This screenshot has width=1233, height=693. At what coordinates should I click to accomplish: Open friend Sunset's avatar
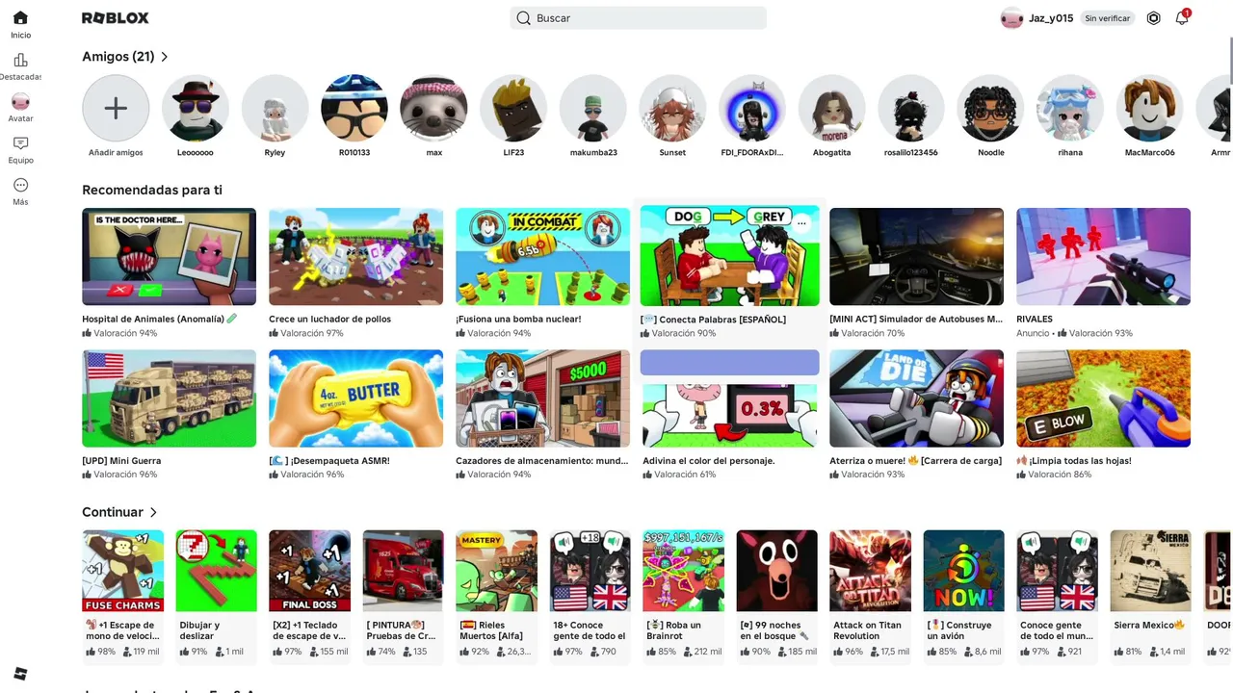pos(672,108)
